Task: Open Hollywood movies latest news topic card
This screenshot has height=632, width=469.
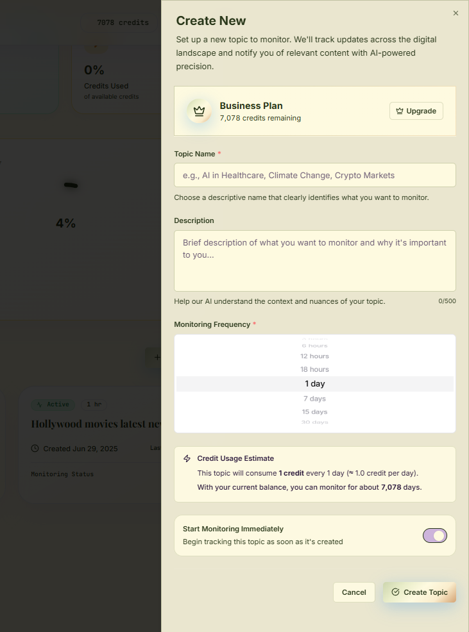Action: pyautogui.click(x=96, y=424)
